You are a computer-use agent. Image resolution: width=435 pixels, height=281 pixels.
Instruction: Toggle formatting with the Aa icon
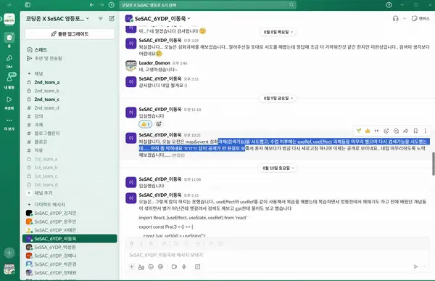141,266
